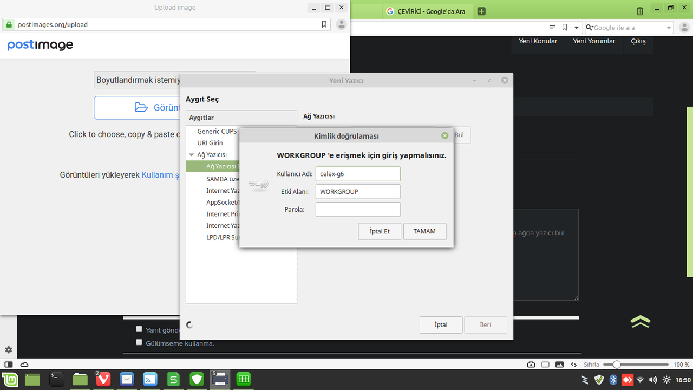Click the Çıkış logout menu item

coord(638,41)
